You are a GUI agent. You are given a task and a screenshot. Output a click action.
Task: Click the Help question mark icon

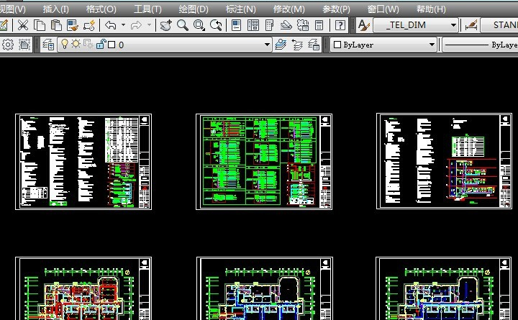[340, 25]
